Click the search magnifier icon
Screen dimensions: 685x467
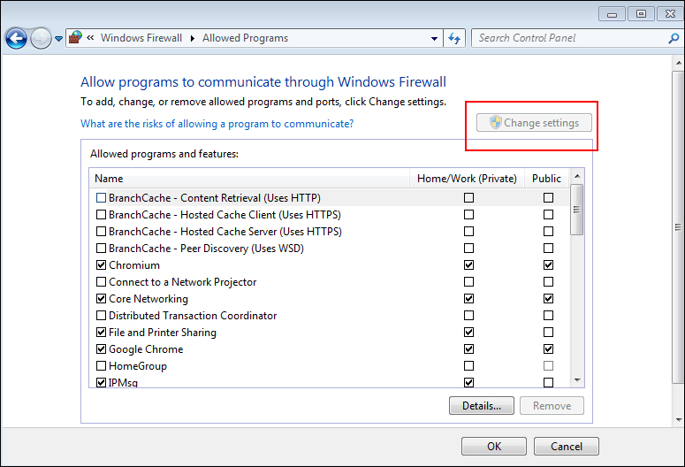[674, 39]
